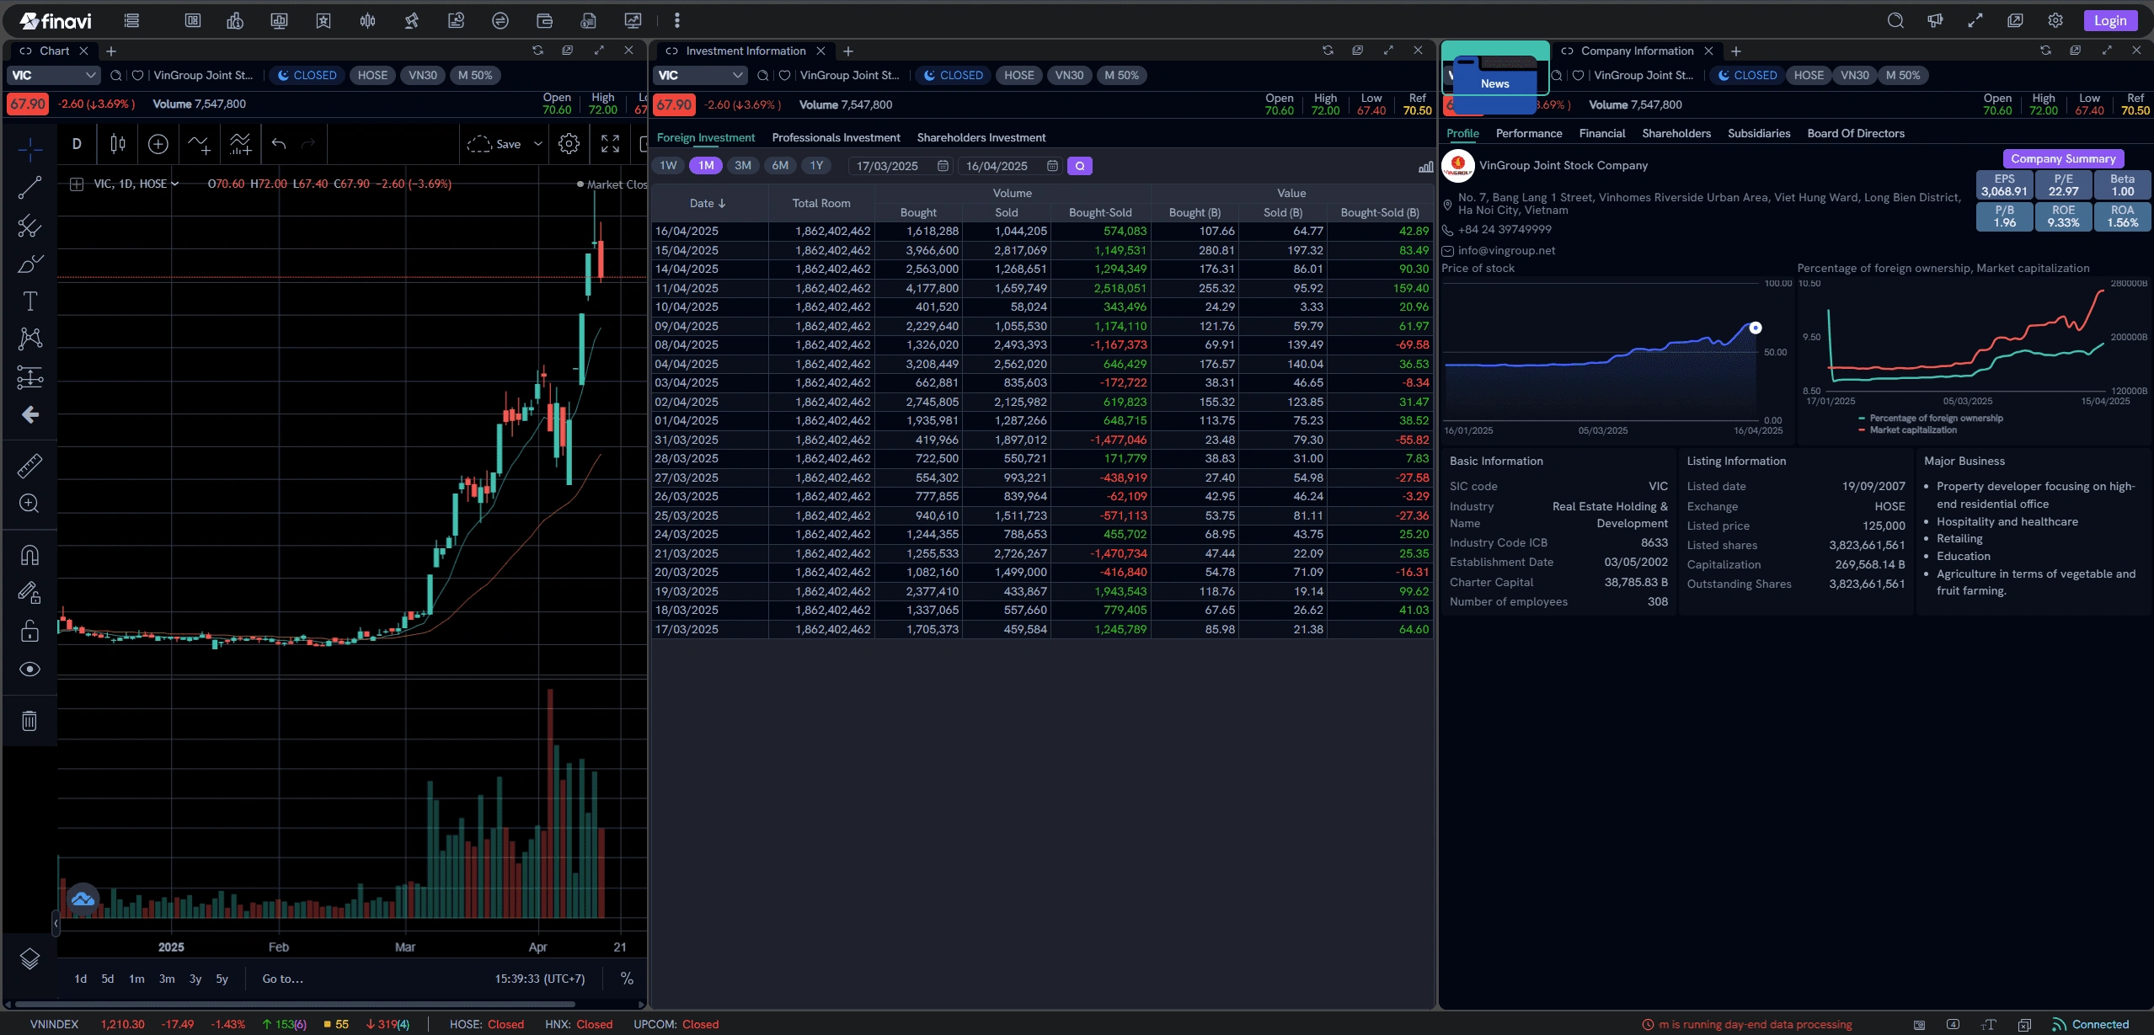2154x1035 pixels.
Task: Click the undo arrow on chart
Action: click(x=279, y=144)
